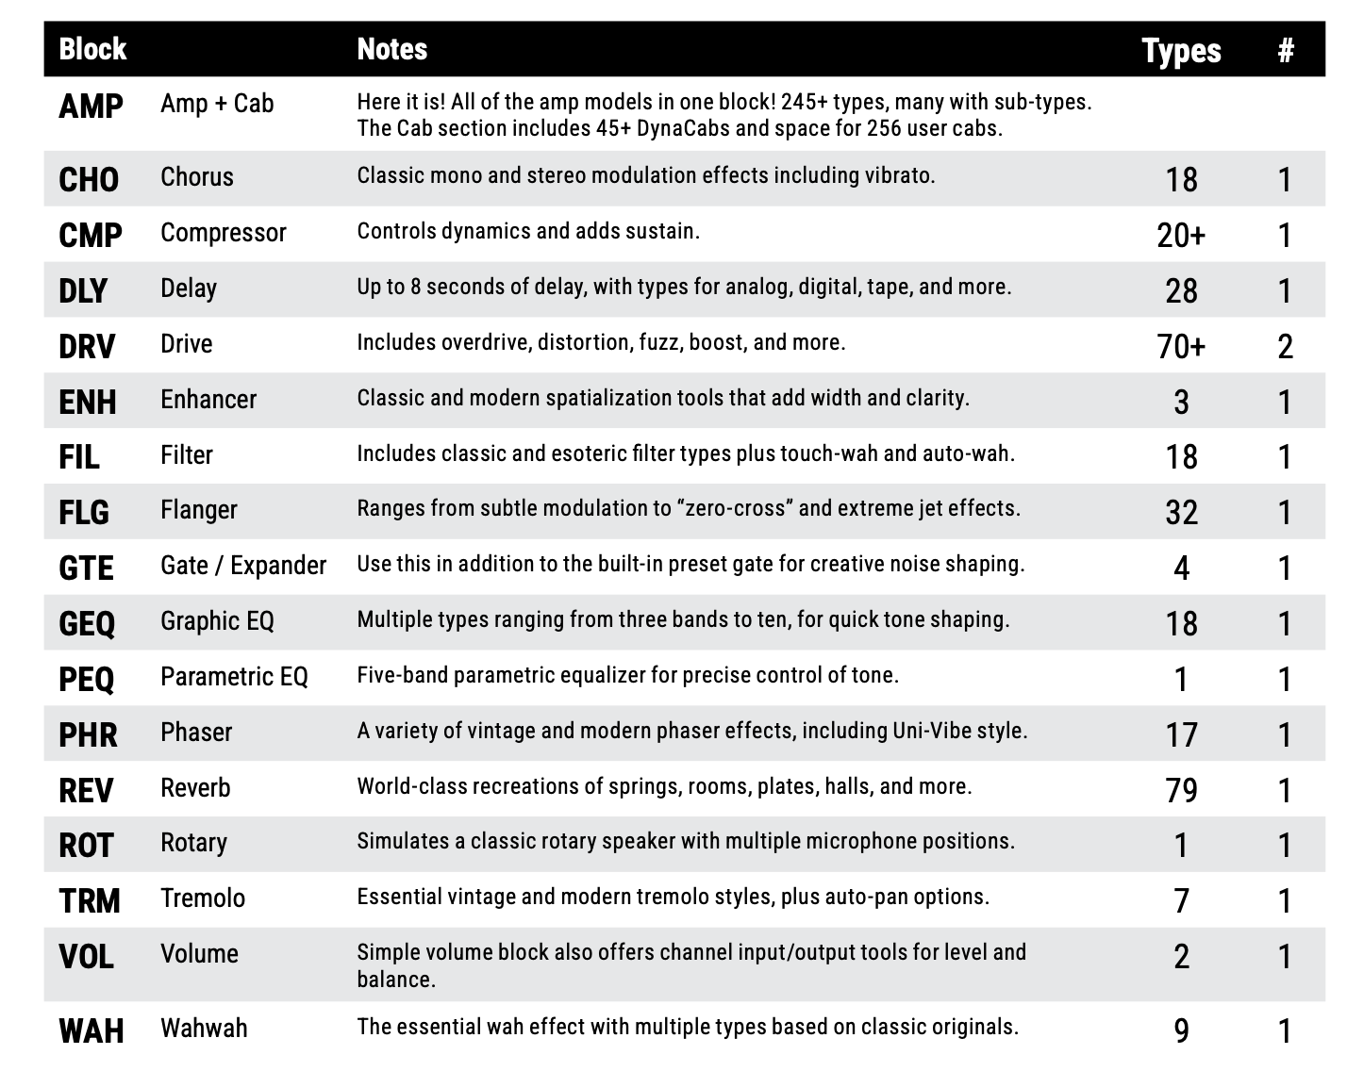Click the Filter block notes text
Image resolution: width=1364 pixels, height=1071 pixels.
[685, 453]
